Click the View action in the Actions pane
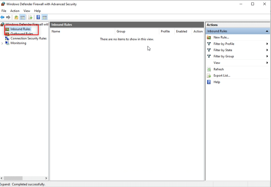Image resolution: width=271 pixels, height=187 pixels. pyautogui.click(x=217, y=63)
